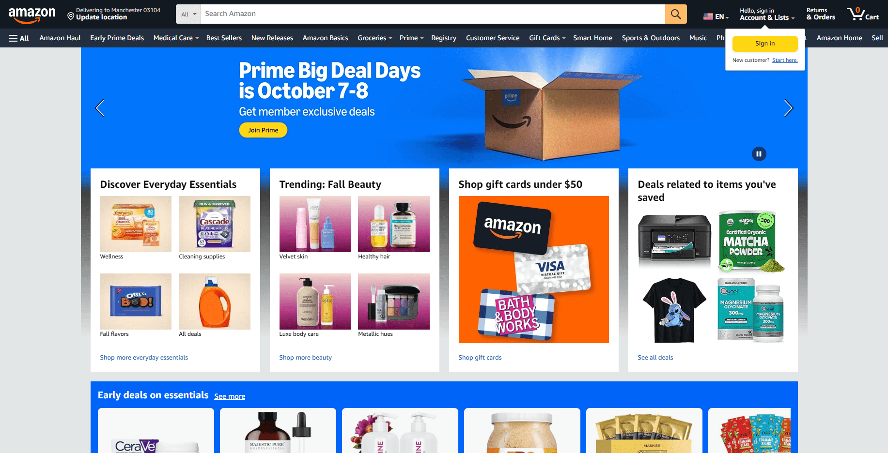This screenshot has height=453, width=888.
Task: Click in the Search Amazon field
Action: [433, 14]
